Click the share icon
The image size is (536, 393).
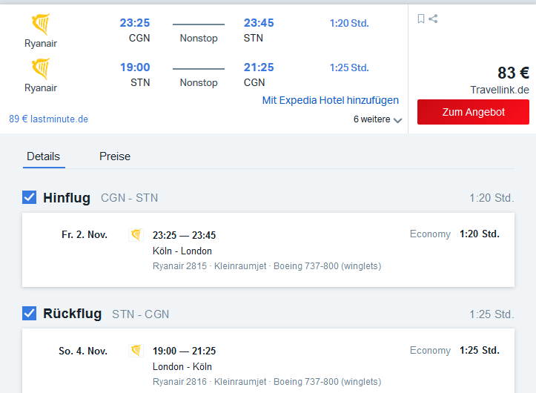click(x=434, y=19)
